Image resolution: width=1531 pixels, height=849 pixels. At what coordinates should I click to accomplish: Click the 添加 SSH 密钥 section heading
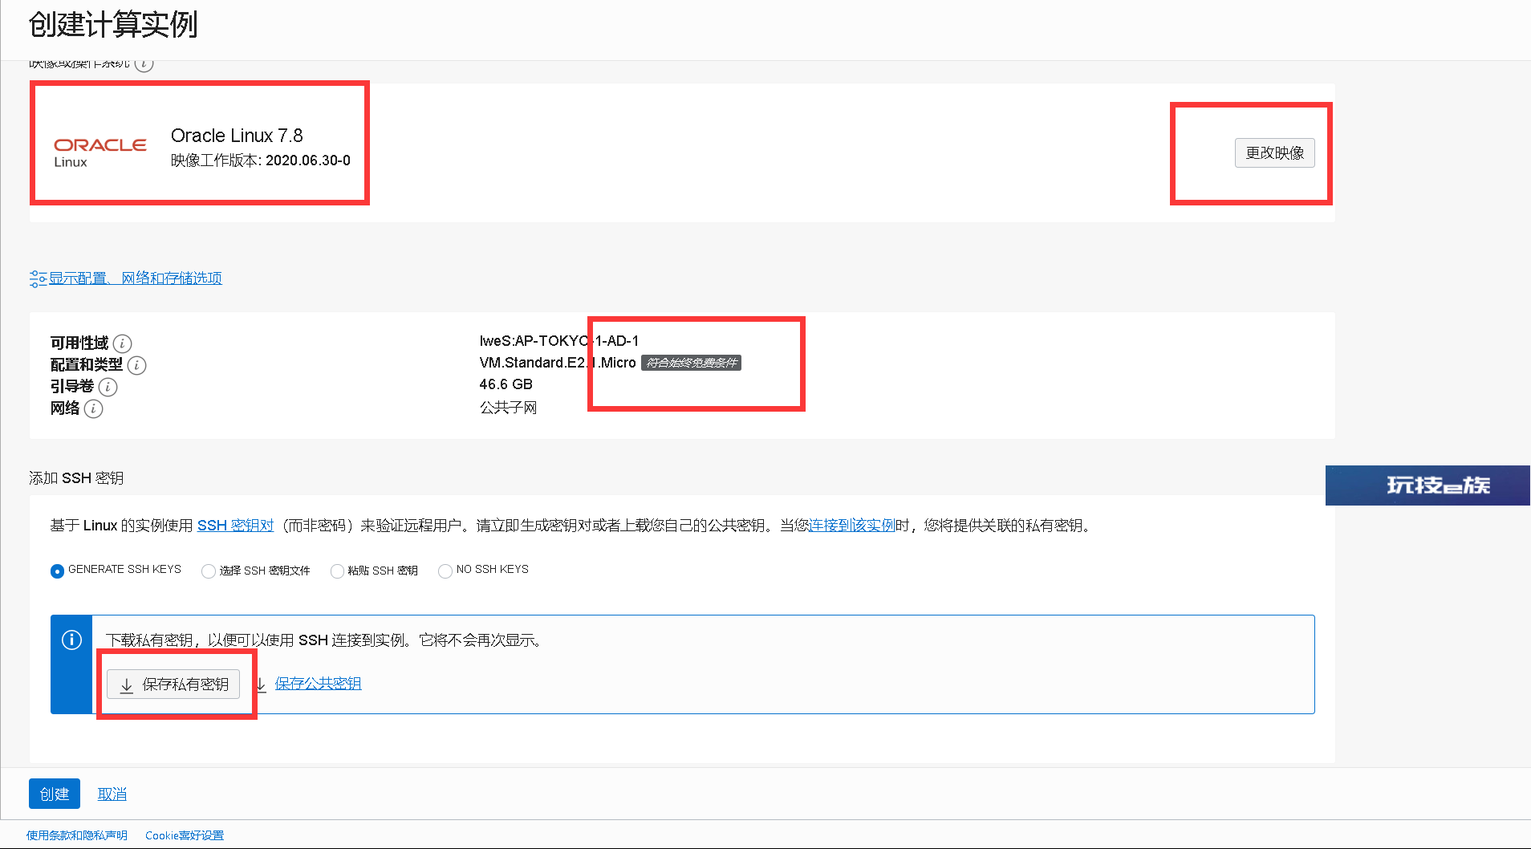(x=76, y=478)
